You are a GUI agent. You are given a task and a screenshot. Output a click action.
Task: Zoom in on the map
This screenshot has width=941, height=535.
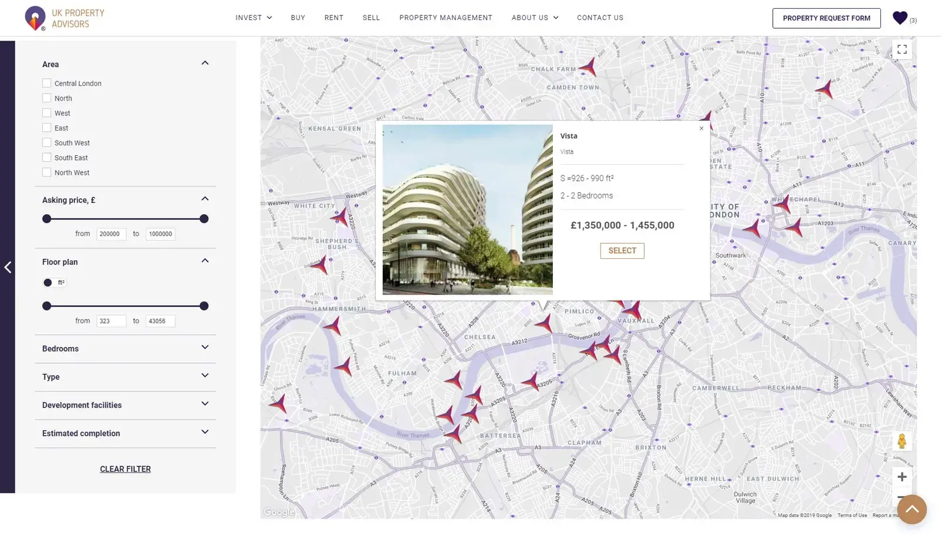point(902,477)
